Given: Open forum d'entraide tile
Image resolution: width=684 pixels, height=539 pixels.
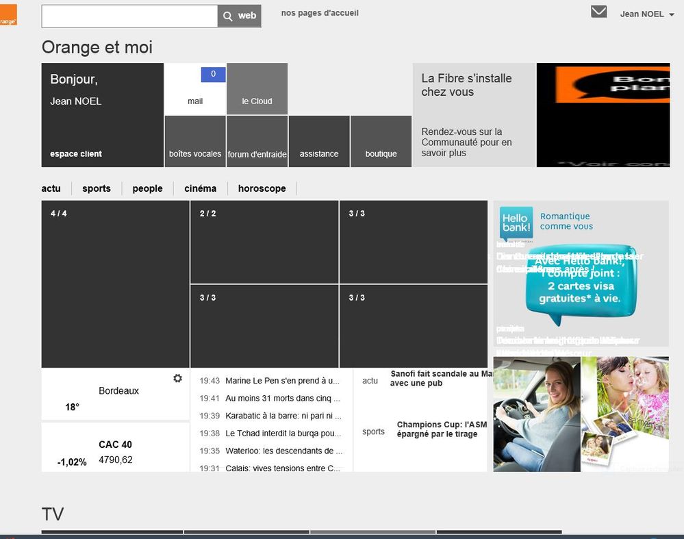Looking at the screenshot, I should pos(257,141).
